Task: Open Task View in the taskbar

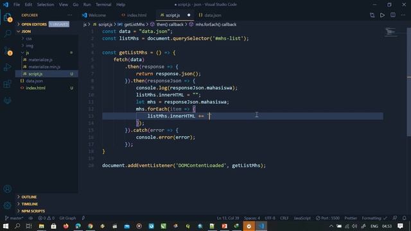Action: 29,226
